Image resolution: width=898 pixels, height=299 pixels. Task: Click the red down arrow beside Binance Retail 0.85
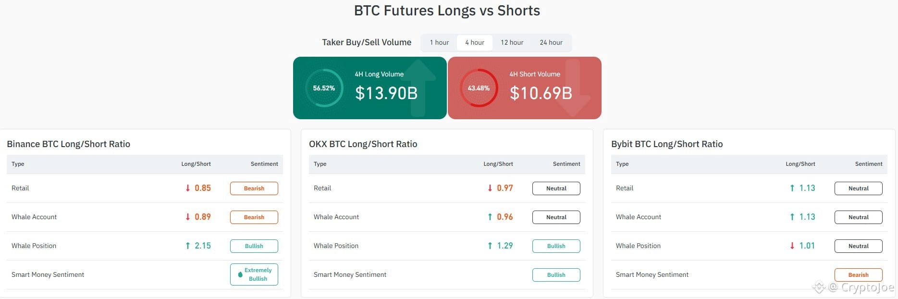188,188
